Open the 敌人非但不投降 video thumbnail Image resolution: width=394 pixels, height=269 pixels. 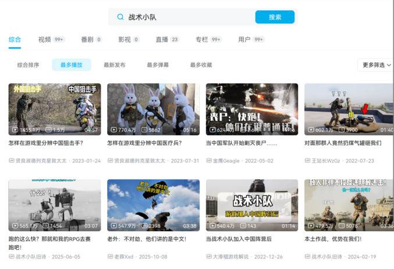349,205
